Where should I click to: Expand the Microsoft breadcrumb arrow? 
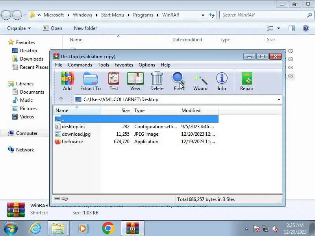coord(68,15)
